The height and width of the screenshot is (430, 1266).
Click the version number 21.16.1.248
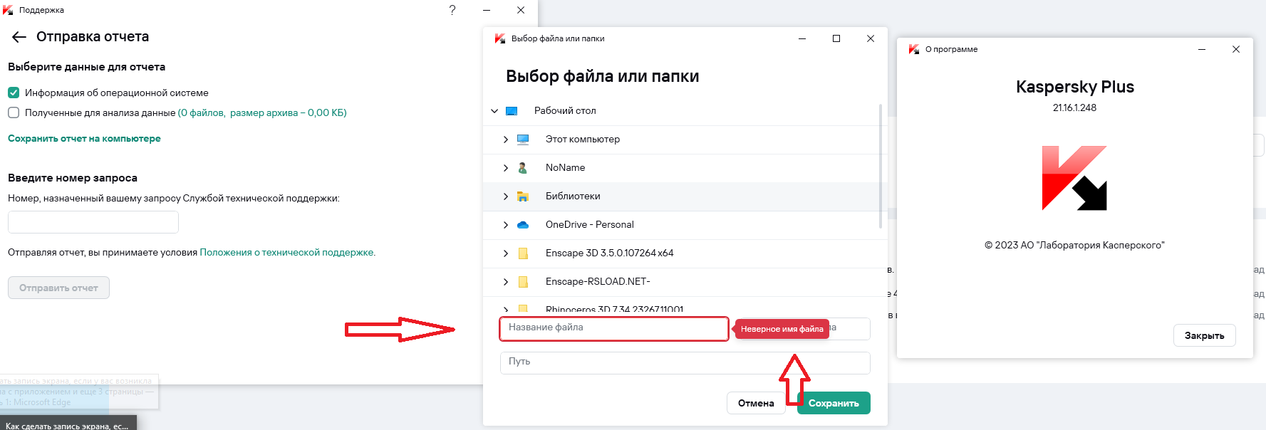(1074, 108)
